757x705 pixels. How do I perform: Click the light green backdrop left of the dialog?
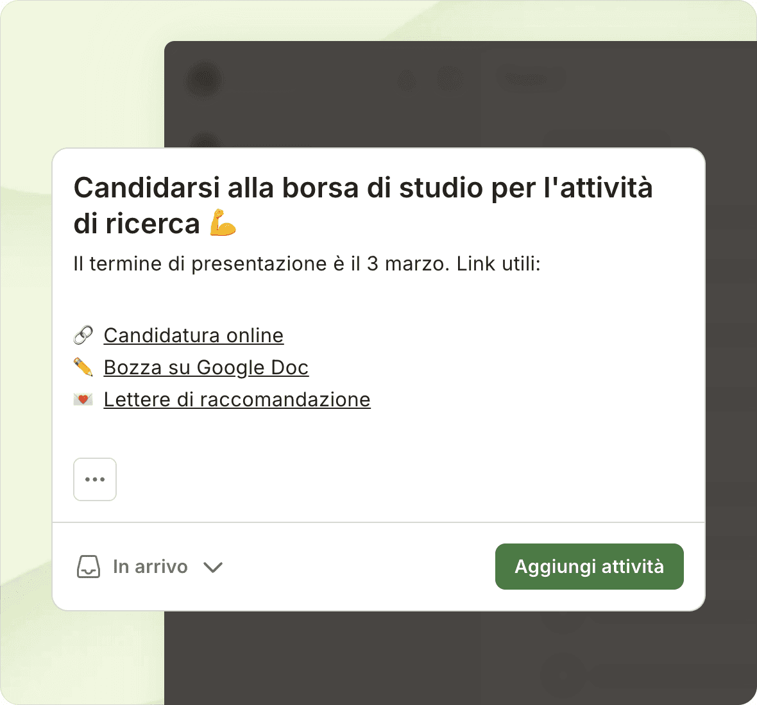point(26,385)
